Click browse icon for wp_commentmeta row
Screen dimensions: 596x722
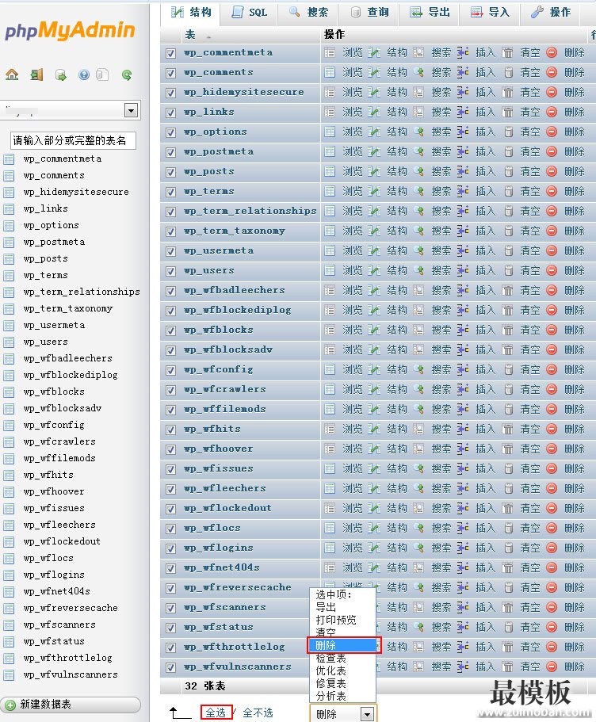coord(330,52)
